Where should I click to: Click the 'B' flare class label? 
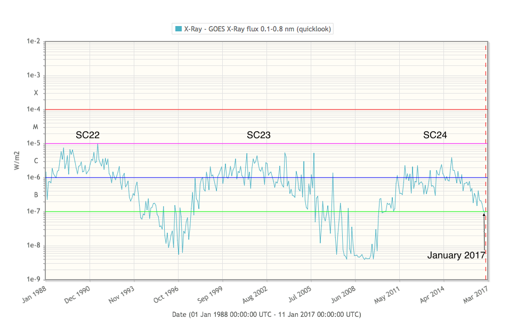pos(36,195)
